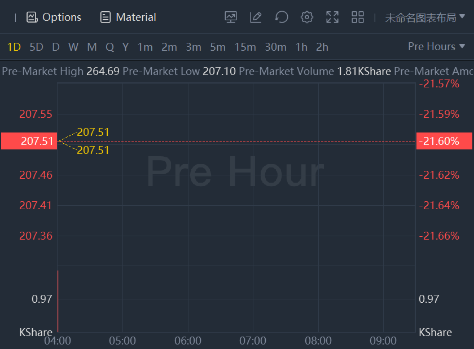The height and width of the screenshot is (349, 474).
Task: Click the Options chart icon
Action: (32, 17)
